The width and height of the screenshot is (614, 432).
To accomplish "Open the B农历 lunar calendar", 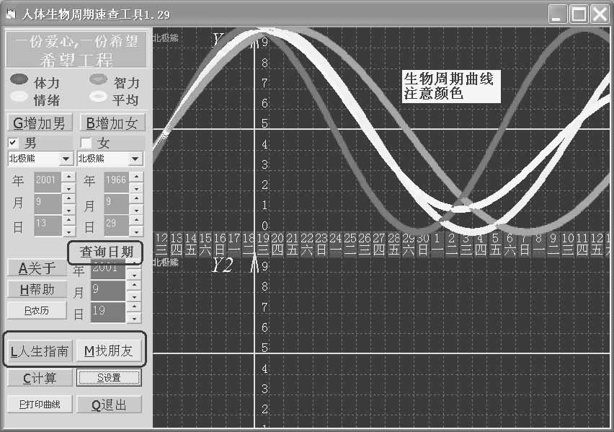I will coord(37,310).
